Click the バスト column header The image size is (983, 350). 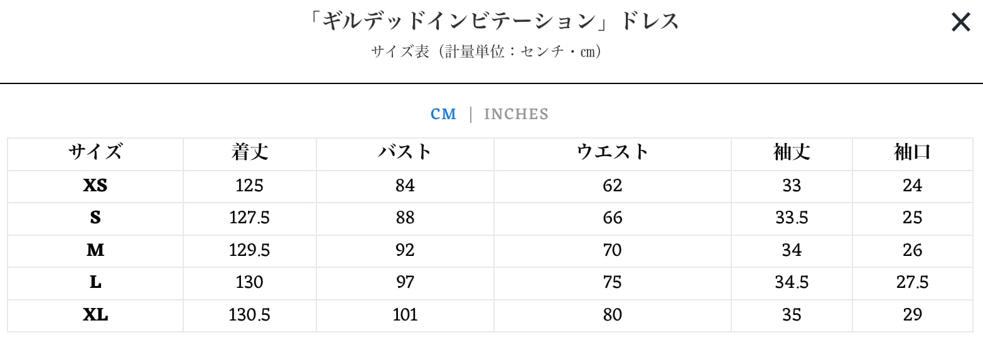(405, 152)
